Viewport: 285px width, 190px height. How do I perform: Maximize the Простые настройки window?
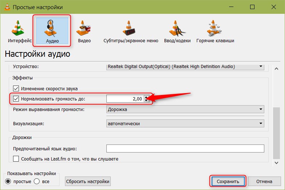[x=252, y=7]
